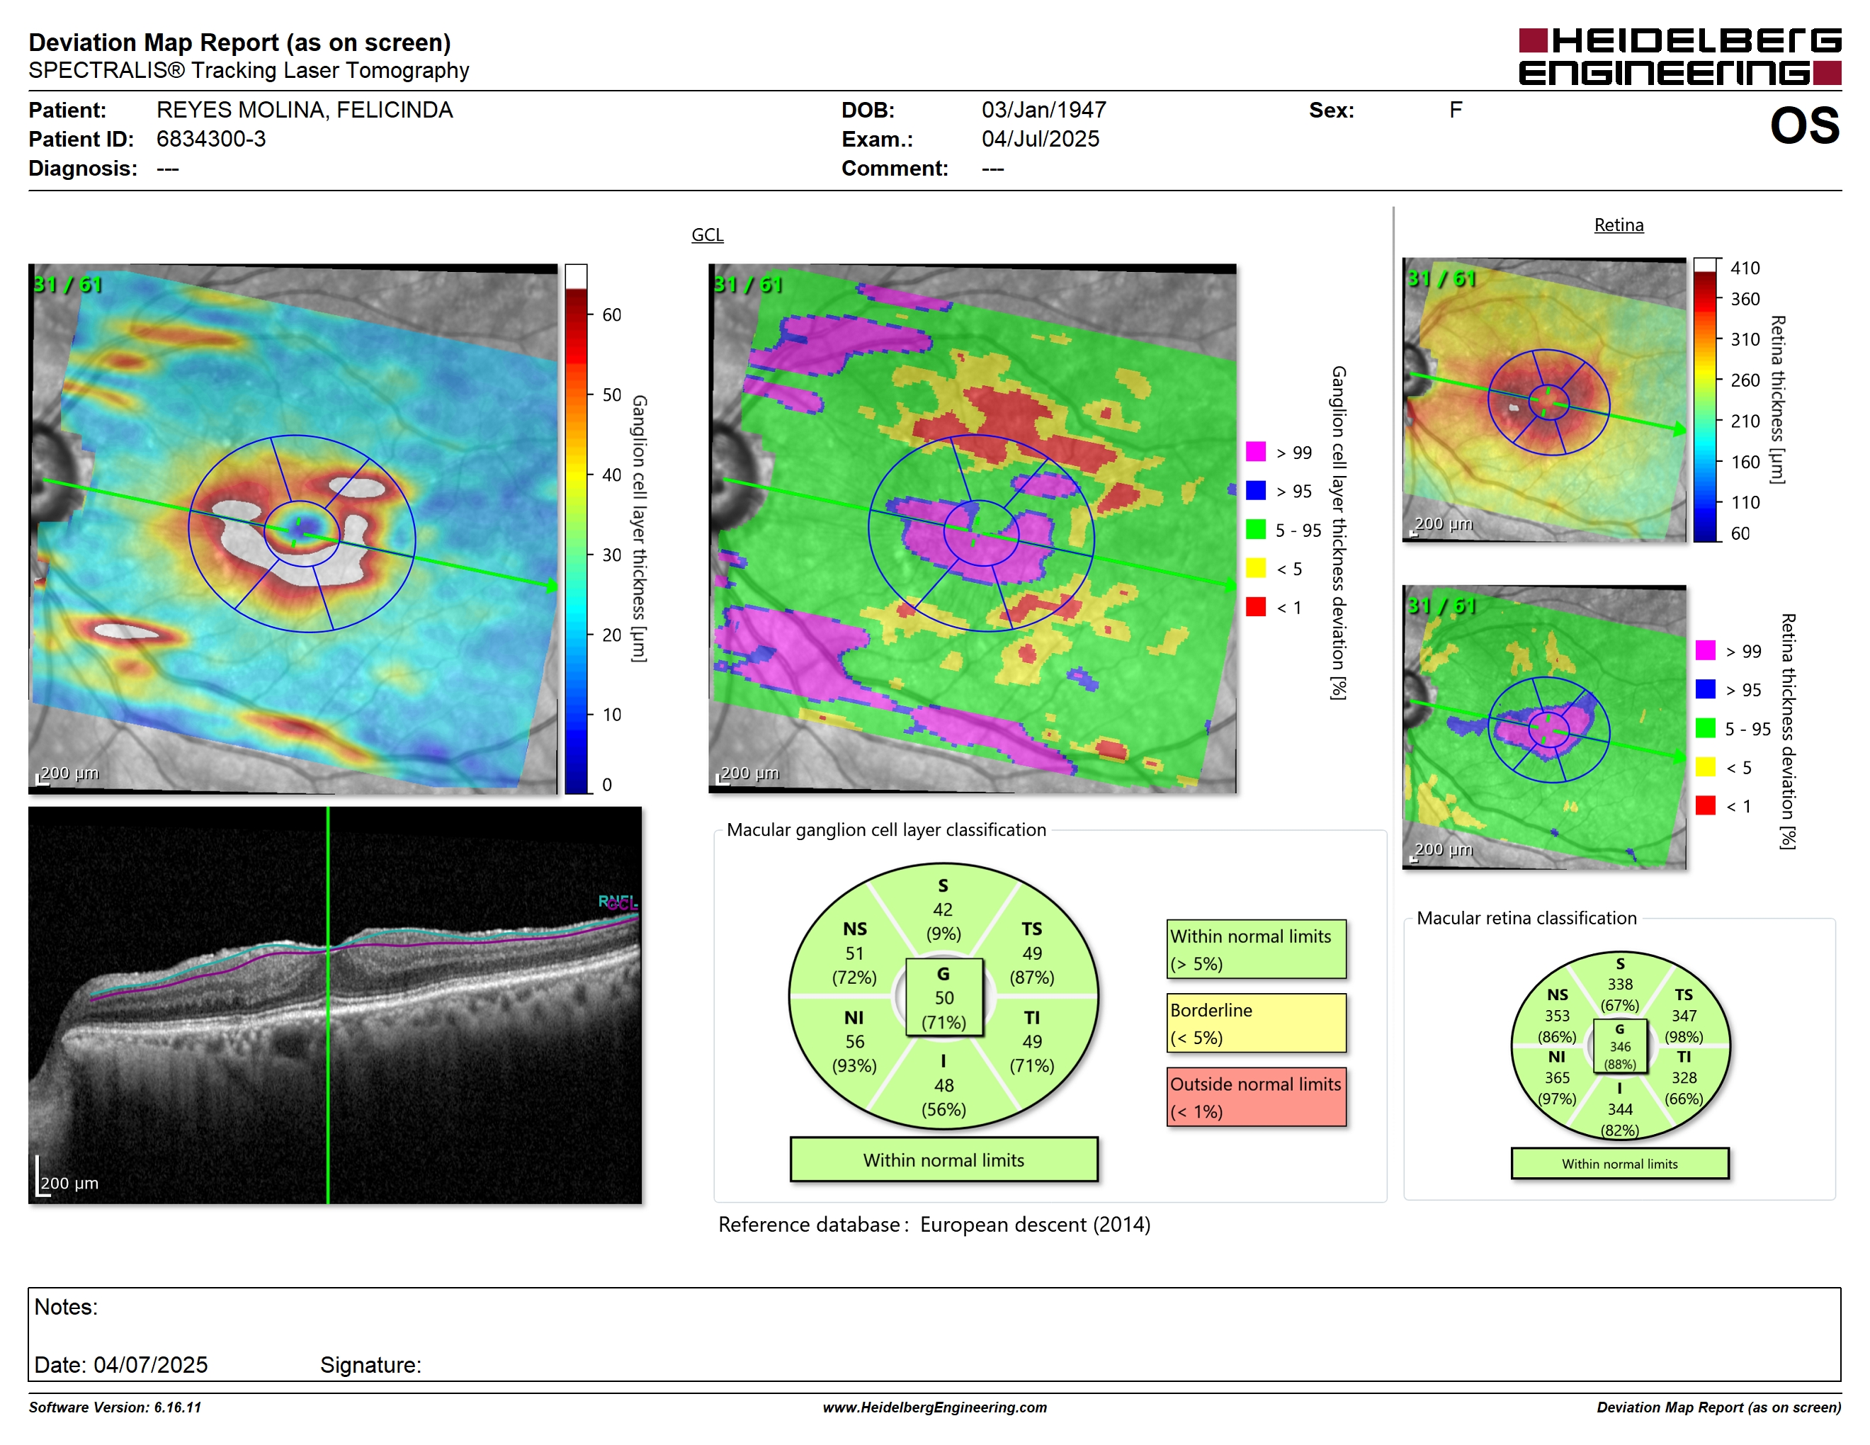This screenshot has height=1445, width=1870.
Task: Click the Reference database European descent text
Action: [934, 1224]
